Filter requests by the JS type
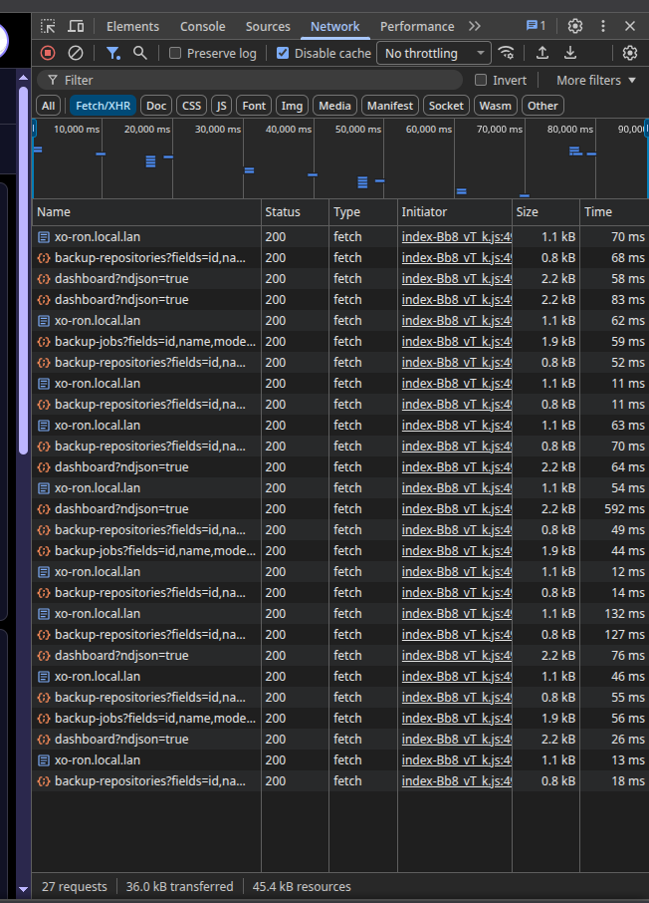649x903 pixels. click(x=221, y=106)
